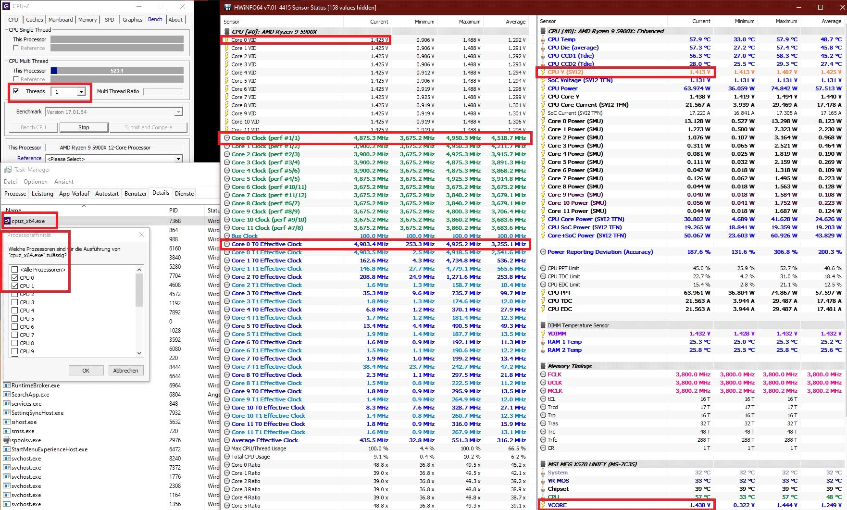Click the icon beside Power Reporting Deviation

pos(543,252)
